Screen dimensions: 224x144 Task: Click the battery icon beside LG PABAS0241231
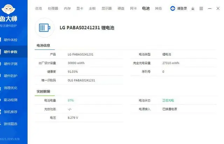click(x=44, y=28)
